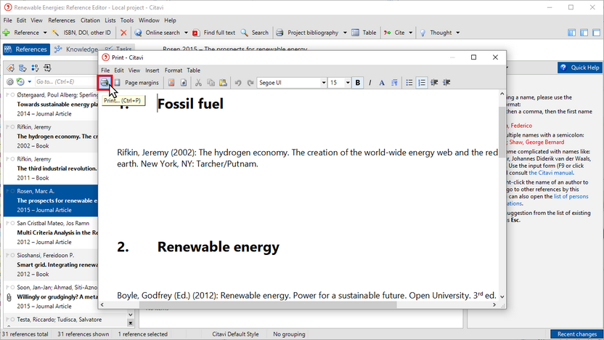
Task: Expand the Cite dropdown arrow
Action: 411,33
